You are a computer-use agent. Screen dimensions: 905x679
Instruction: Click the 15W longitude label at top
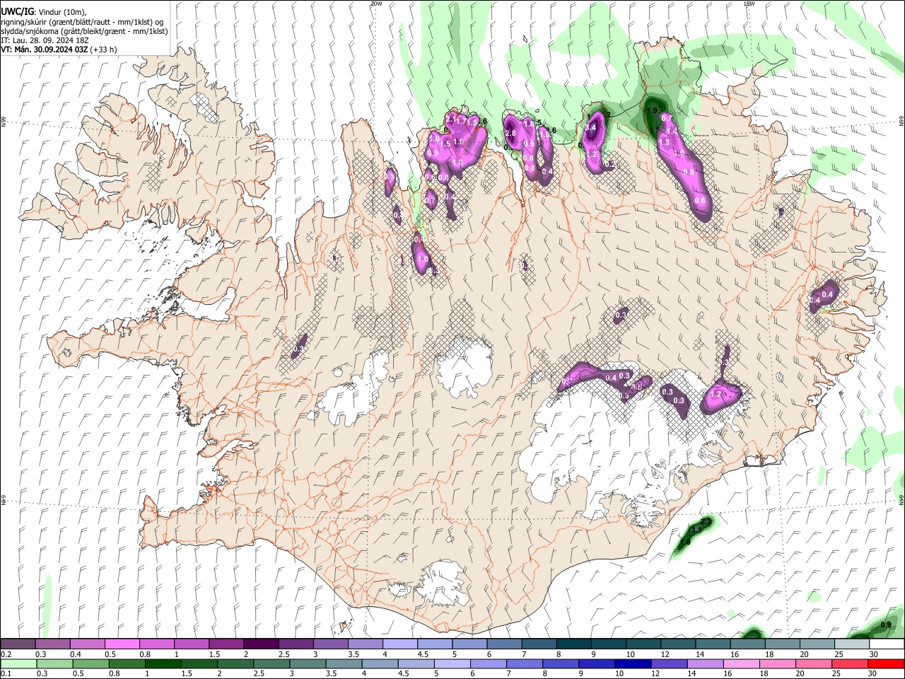(749, 3)
